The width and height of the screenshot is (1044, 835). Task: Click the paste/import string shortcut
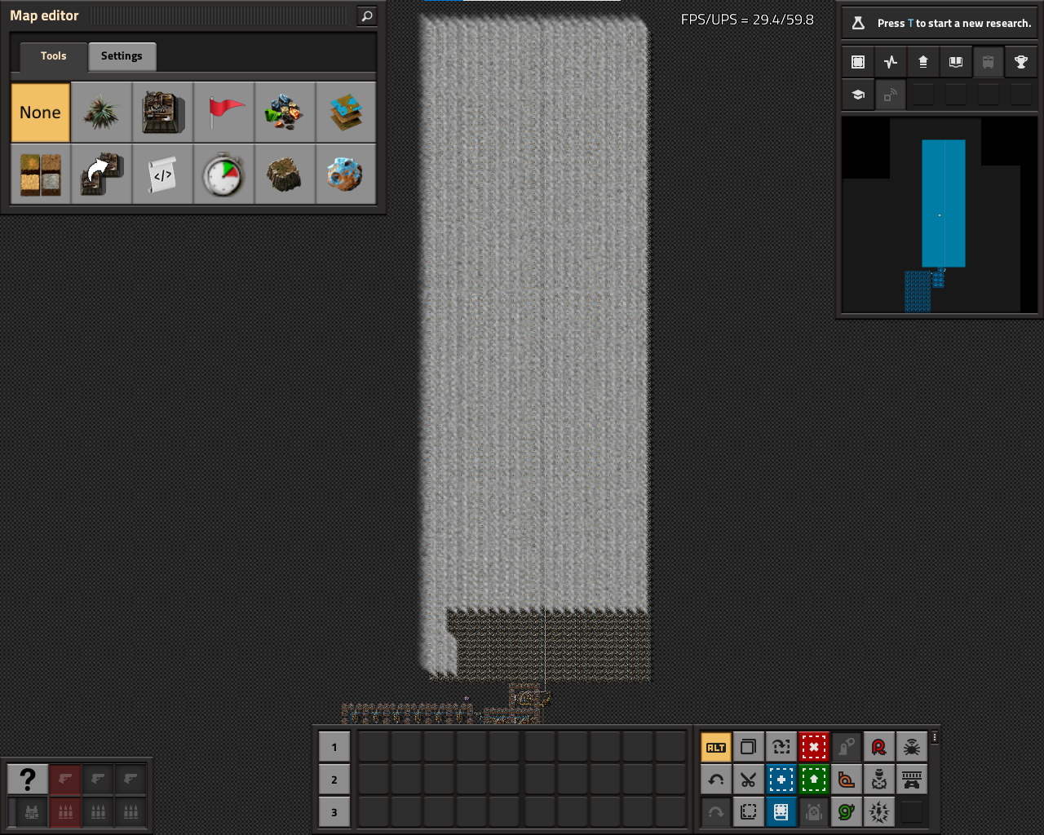click(x=781, y=747)
